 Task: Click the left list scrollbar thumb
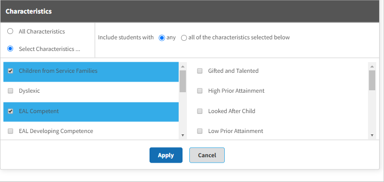click(183, 82)
